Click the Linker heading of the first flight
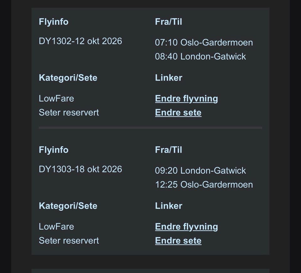Viewport: 301px width, 273px height. click(x=168, y=78)
